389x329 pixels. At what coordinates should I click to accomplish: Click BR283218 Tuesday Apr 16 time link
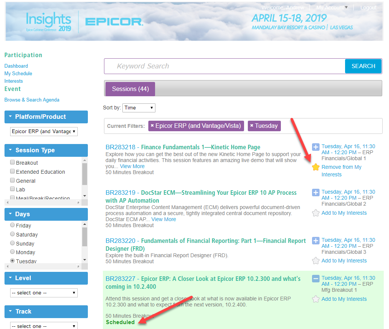(x=348, y=149)
